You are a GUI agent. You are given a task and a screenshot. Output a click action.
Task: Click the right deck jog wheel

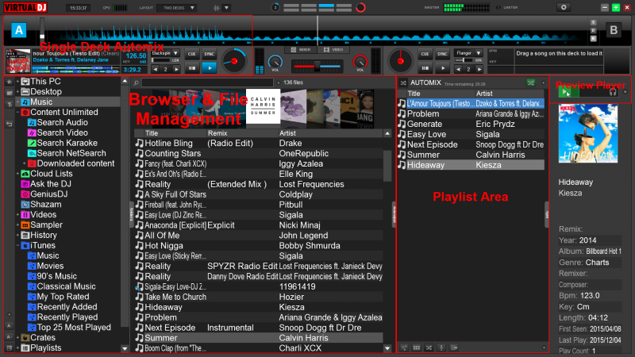tap(401, 61)
